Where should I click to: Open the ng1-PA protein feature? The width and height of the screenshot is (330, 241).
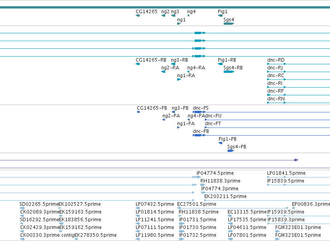(x=178, y=127)
